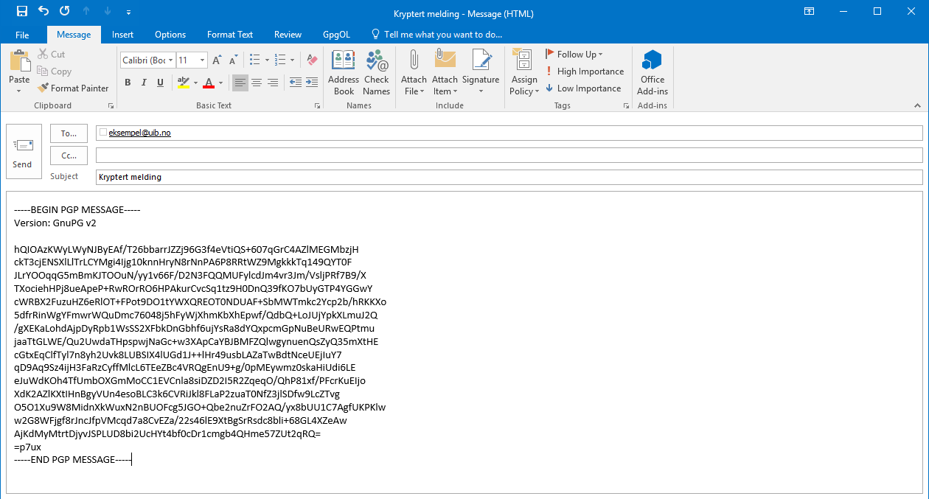The width and height of the screenshot is (929, 499).
Task: Open the Address Book
Action: point(343,72)
